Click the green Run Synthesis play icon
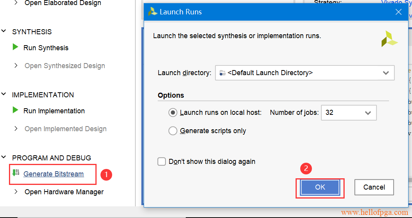 (16, 47)
